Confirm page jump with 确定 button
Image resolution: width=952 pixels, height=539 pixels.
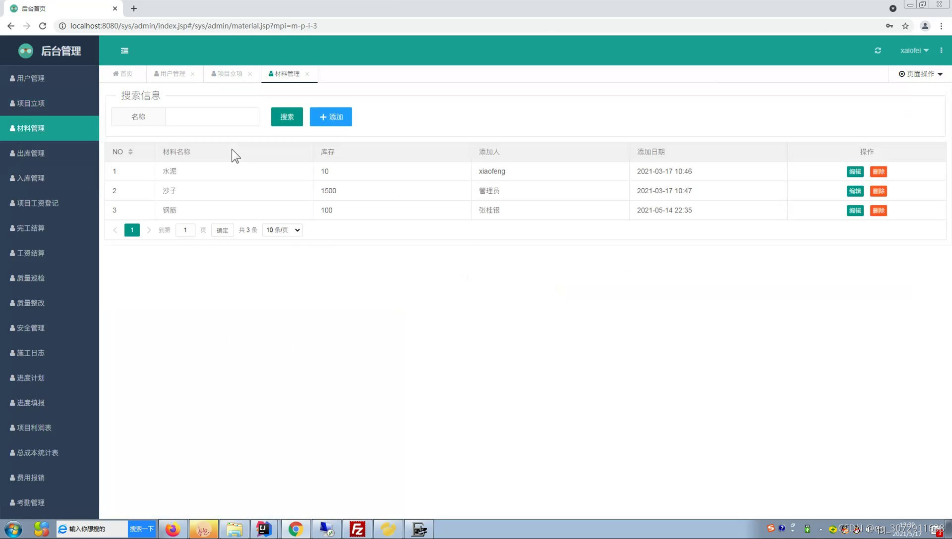click(x=223, y=230)
